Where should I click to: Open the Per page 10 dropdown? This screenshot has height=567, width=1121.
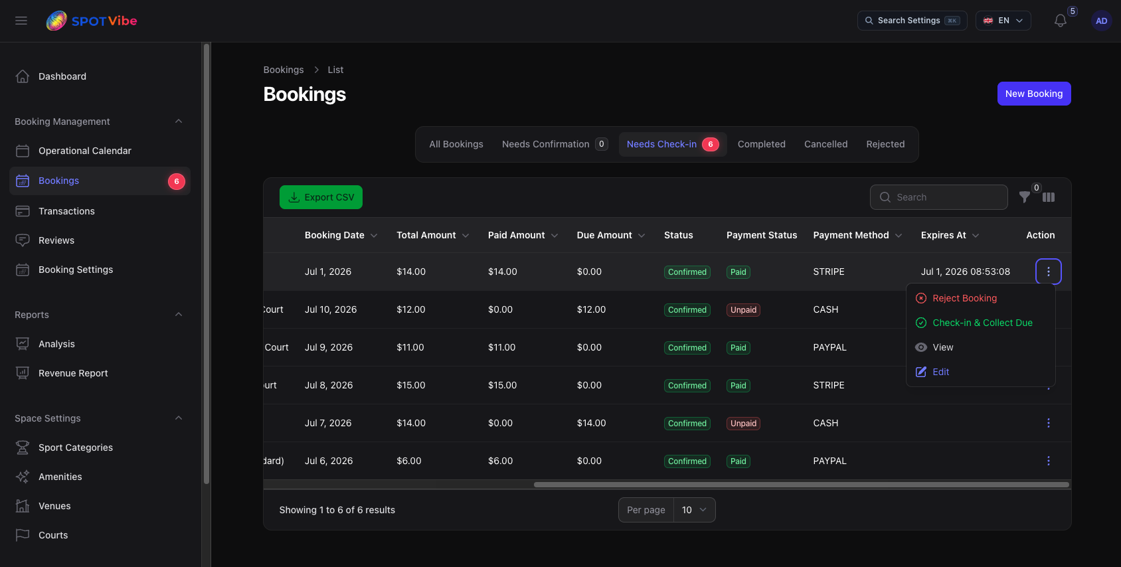tap(694, 510)
